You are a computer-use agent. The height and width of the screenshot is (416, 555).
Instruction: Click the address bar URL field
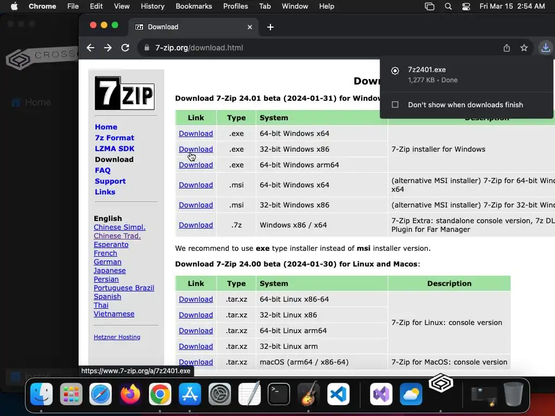click(x=319, y=48)
